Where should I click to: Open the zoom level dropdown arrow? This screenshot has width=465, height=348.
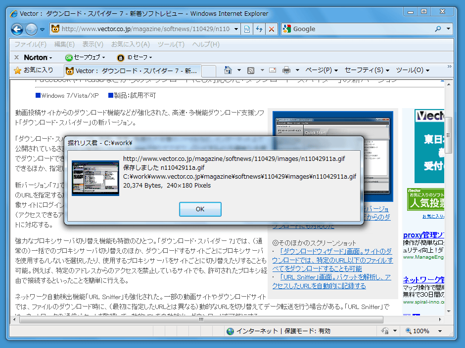tap(440, 331)
